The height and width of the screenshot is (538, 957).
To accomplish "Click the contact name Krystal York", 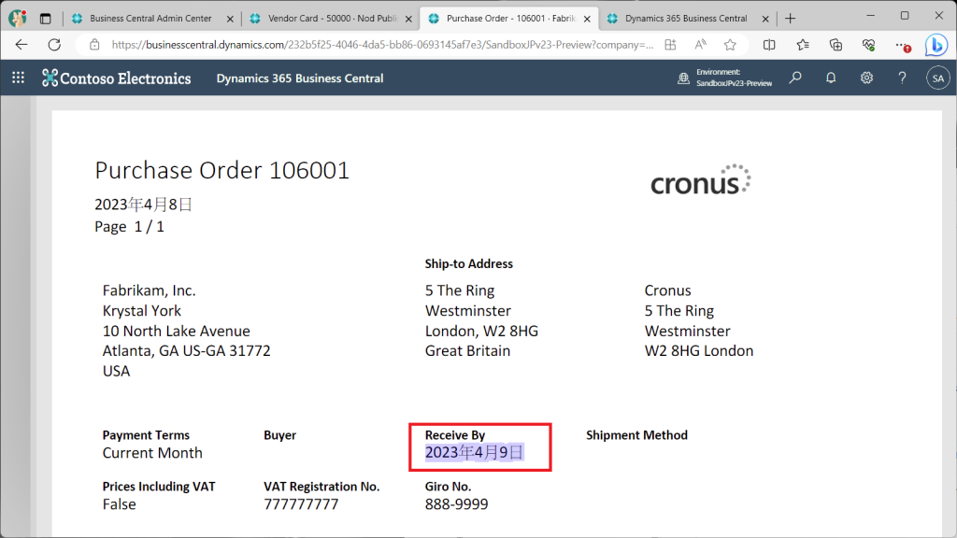I will click(142, 310).
